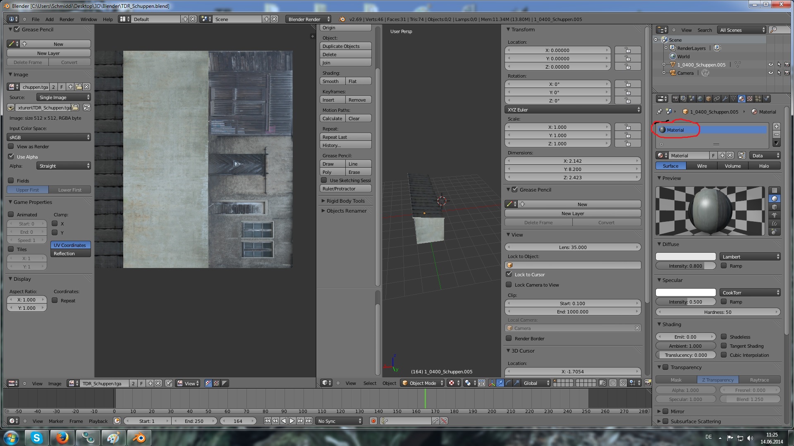Click the Diffuse color swatch
794x446 pixels.
point(685,256)
